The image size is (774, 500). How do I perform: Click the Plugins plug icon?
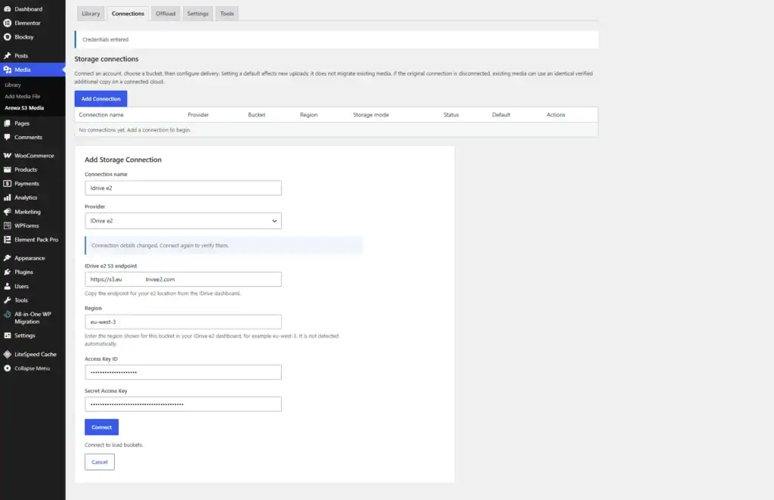(x=8, y=272)
